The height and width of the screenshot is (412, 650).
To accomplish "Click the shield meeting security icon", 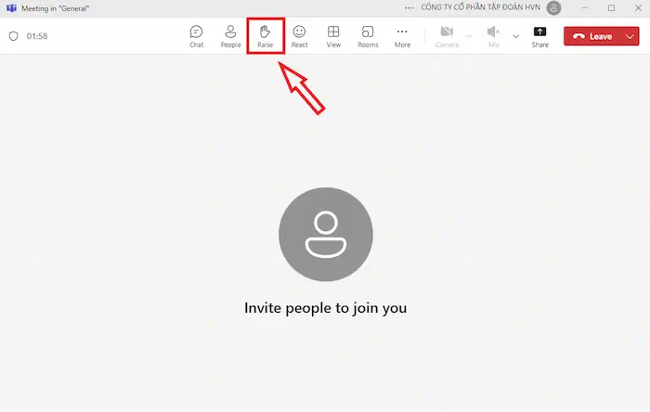I will pyautogui.click(x=13, y=36).
